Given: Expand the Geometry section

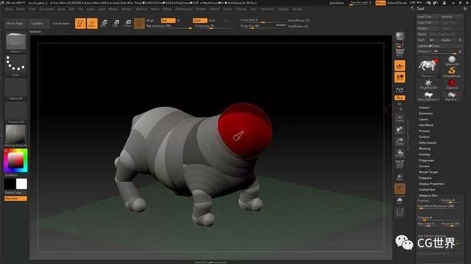Looking at the screenshot, I should (x=426, y=114).
